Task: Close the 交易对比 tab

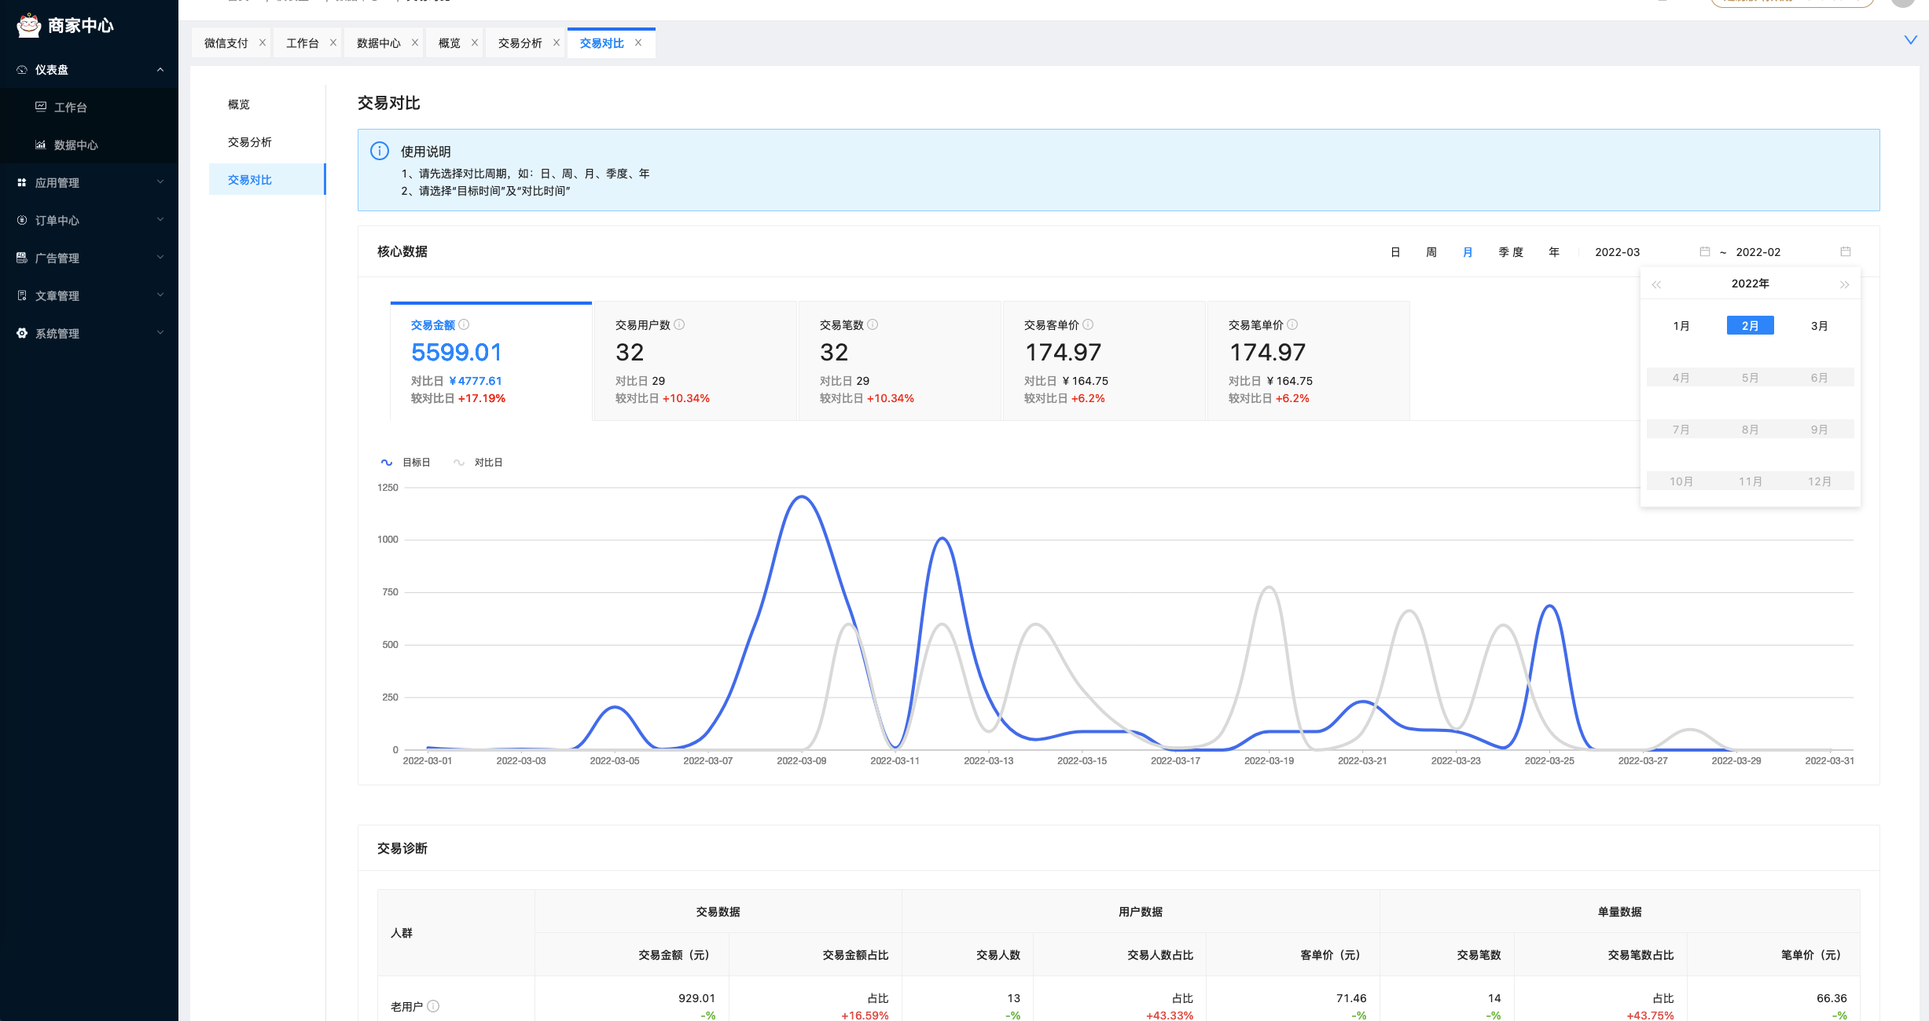Action: pos(638,43)
